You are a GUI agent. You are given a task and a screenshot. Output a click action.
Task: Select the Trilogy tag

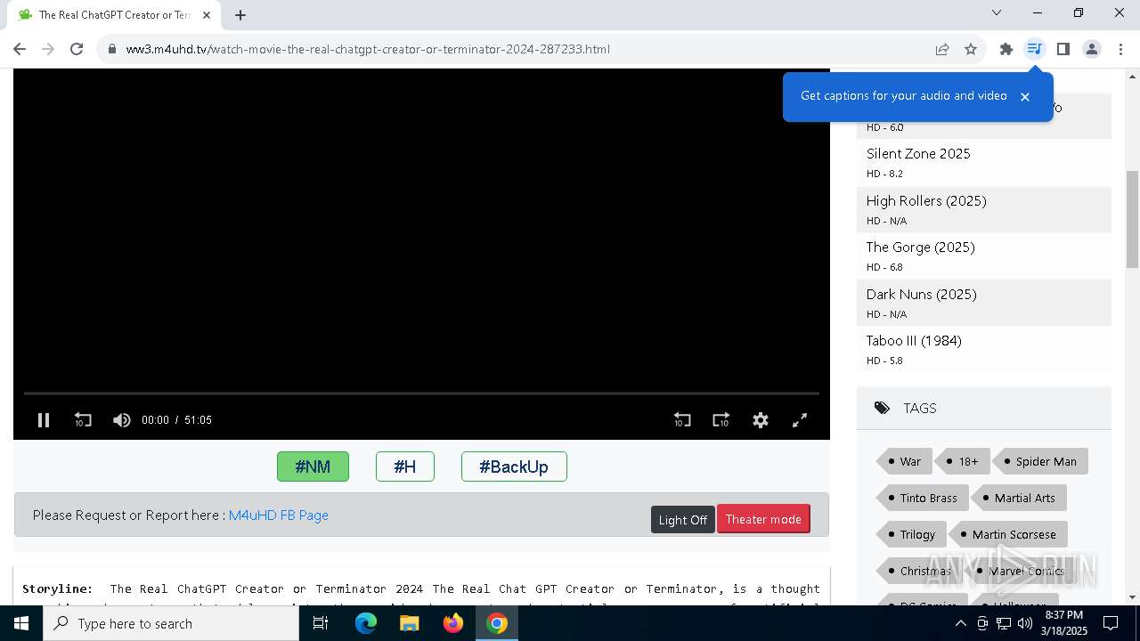pyautogui.click(x=910, y=534)
